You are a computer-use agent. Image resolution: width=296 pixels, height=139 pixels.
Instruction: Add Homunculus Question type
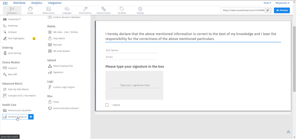(x=17, y=110)
